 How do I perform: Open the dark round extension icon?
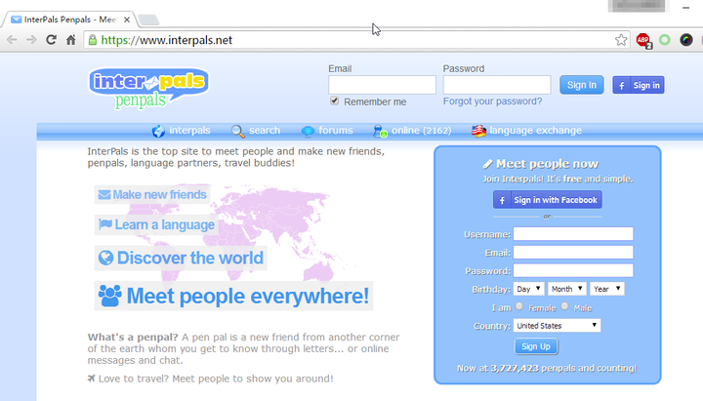pos(686,40)
